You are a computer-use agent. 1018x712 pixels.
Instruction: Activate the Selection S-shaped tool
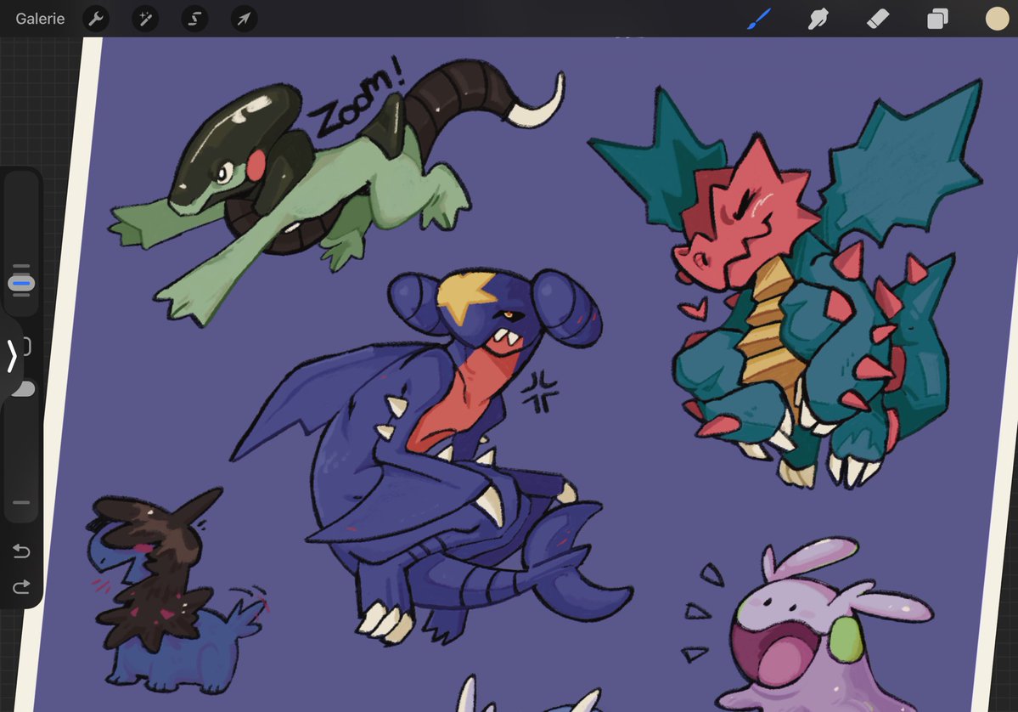[x=194, y=19]
